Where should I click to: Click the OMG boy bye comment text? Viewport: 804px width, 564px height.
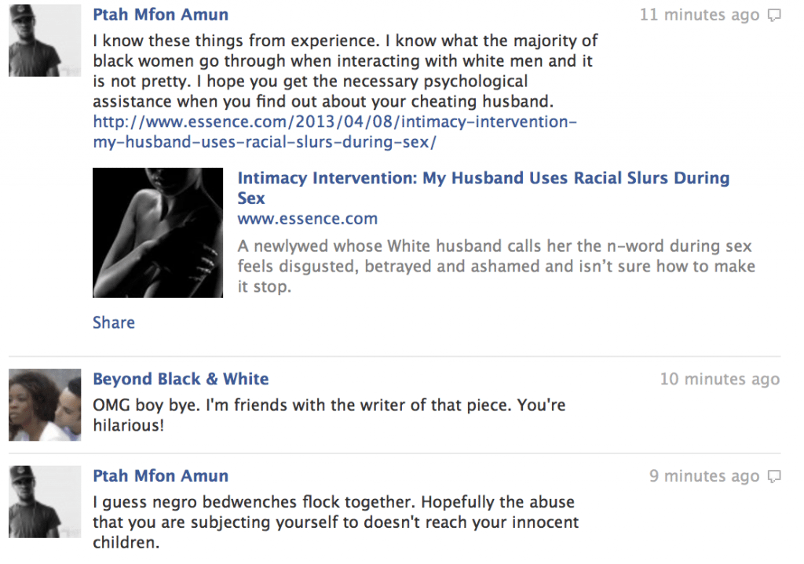(329, 415)
